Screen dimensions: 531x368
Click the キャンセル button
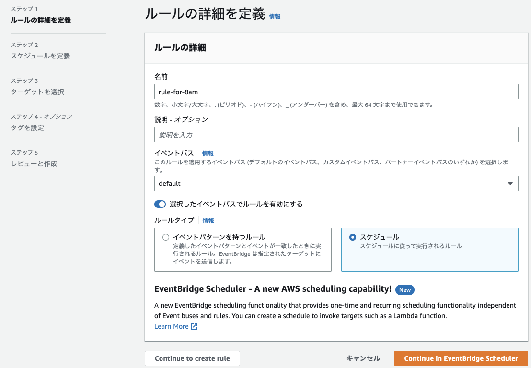click(363, 358)
